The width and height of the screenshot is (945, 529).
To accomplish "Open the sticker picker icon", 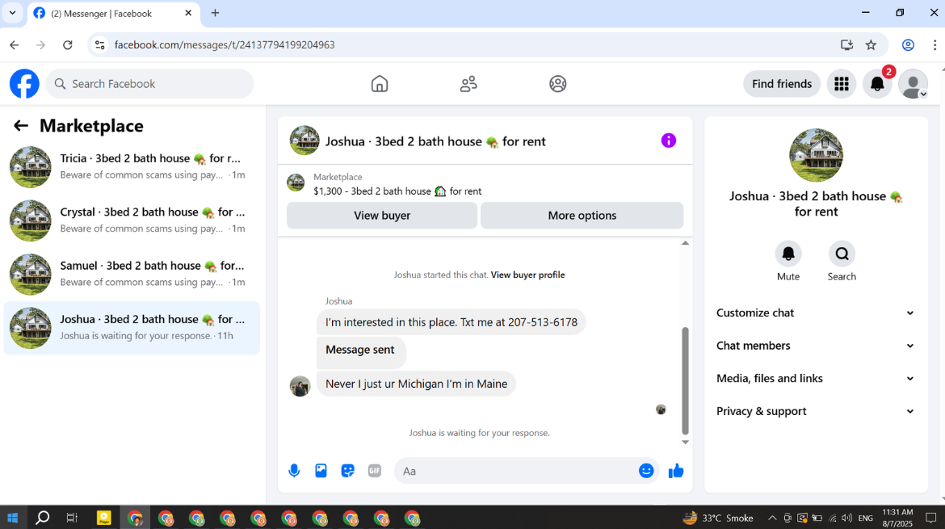I will 348,471.
